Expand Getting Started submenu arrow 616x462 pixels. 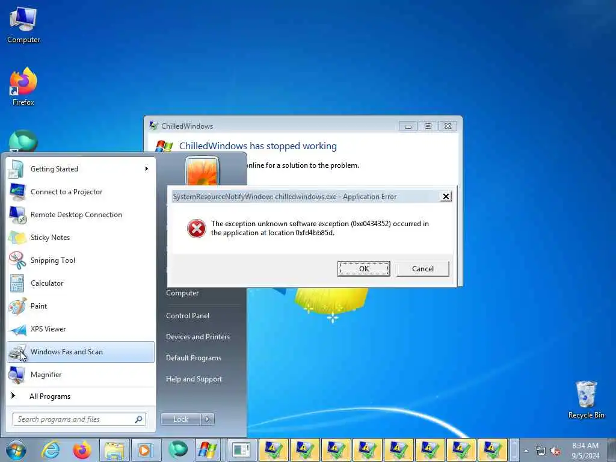tap(147, 169)
